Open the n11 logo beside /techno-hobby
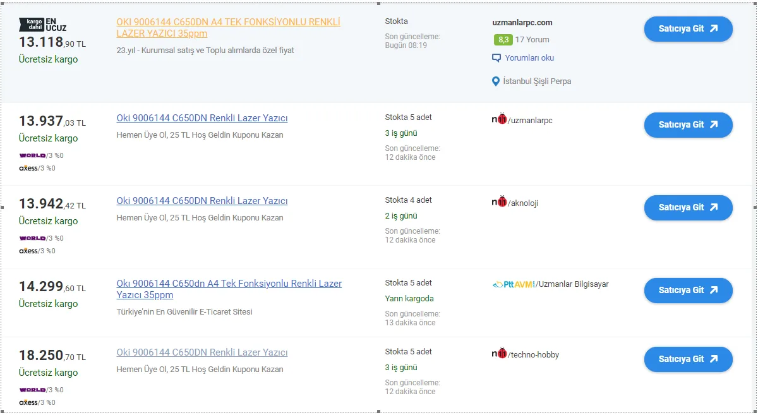The image size is (758, 415). coord(499,354)
